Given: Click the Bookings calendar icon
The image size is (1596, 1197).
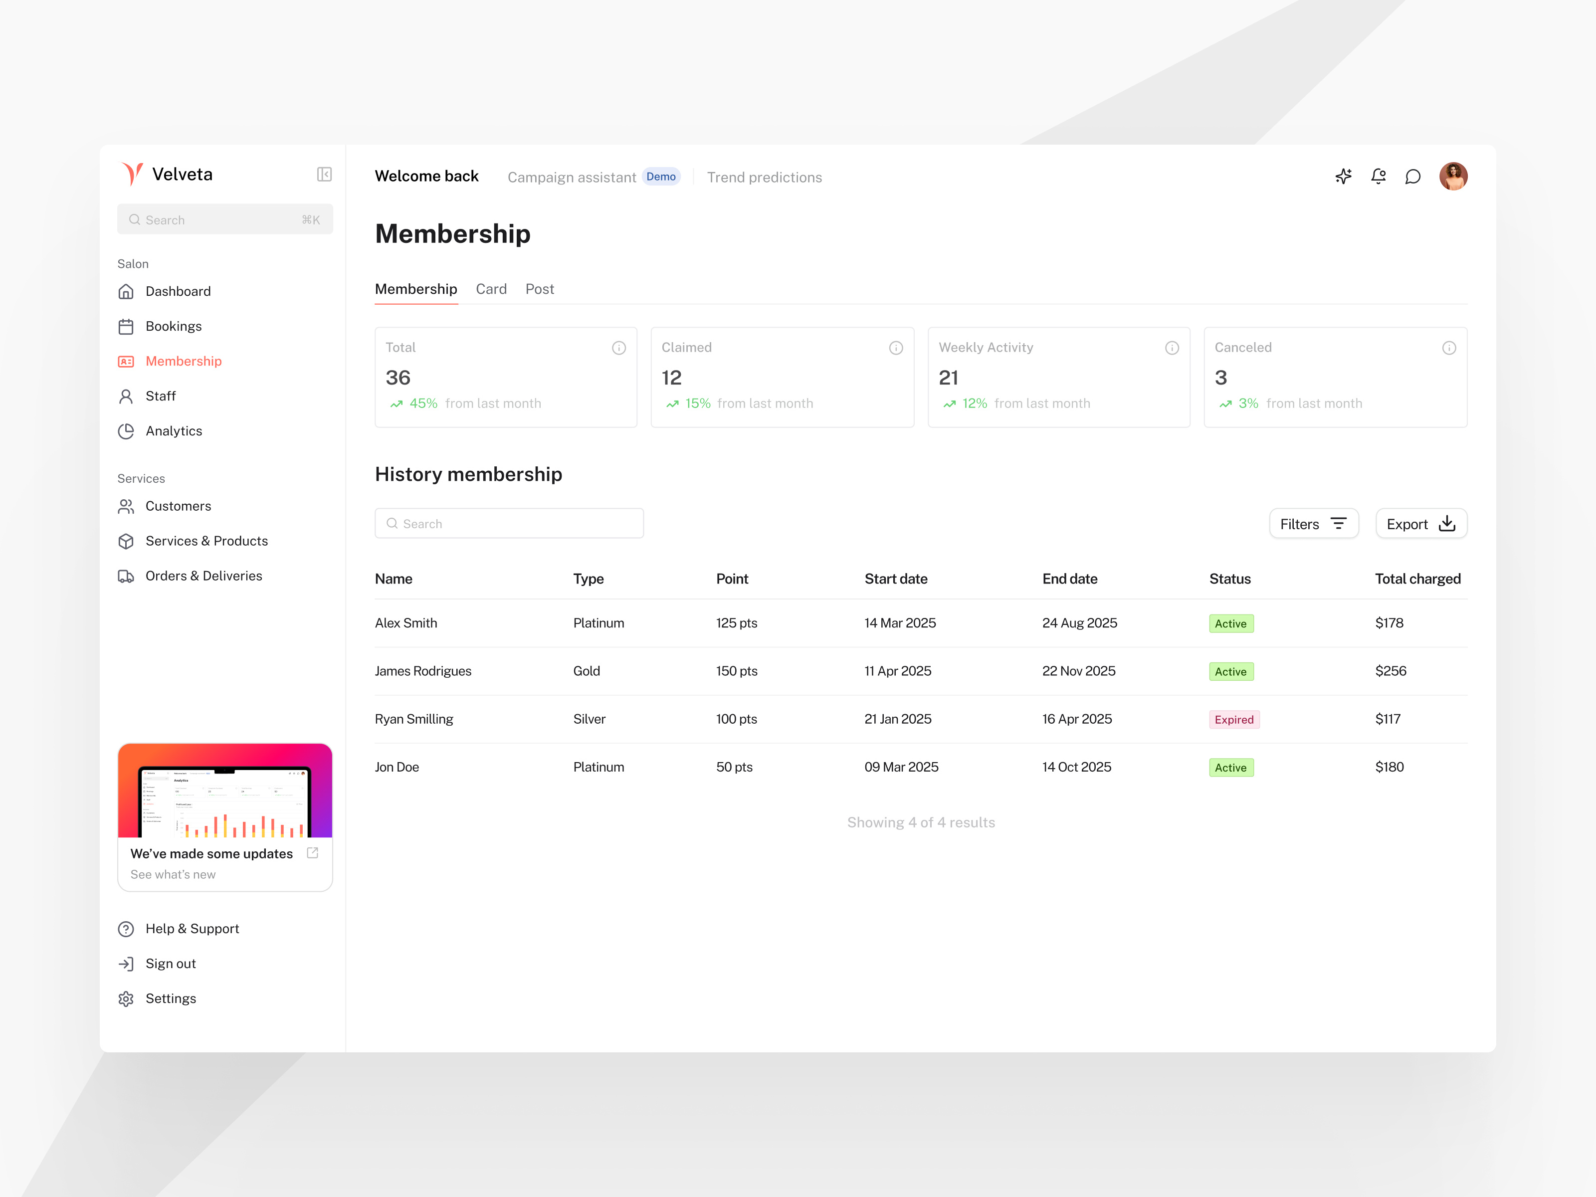Looking at the screenshot, I should click(x=126, y=327).
